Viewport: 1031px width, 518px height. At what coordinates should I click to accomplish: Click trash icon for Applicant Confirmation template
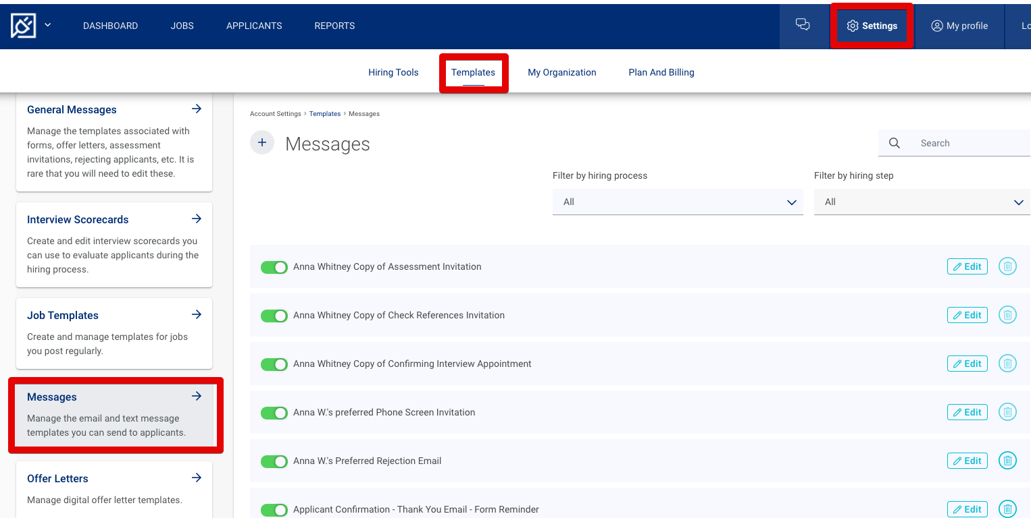(x=1007, y=509)
